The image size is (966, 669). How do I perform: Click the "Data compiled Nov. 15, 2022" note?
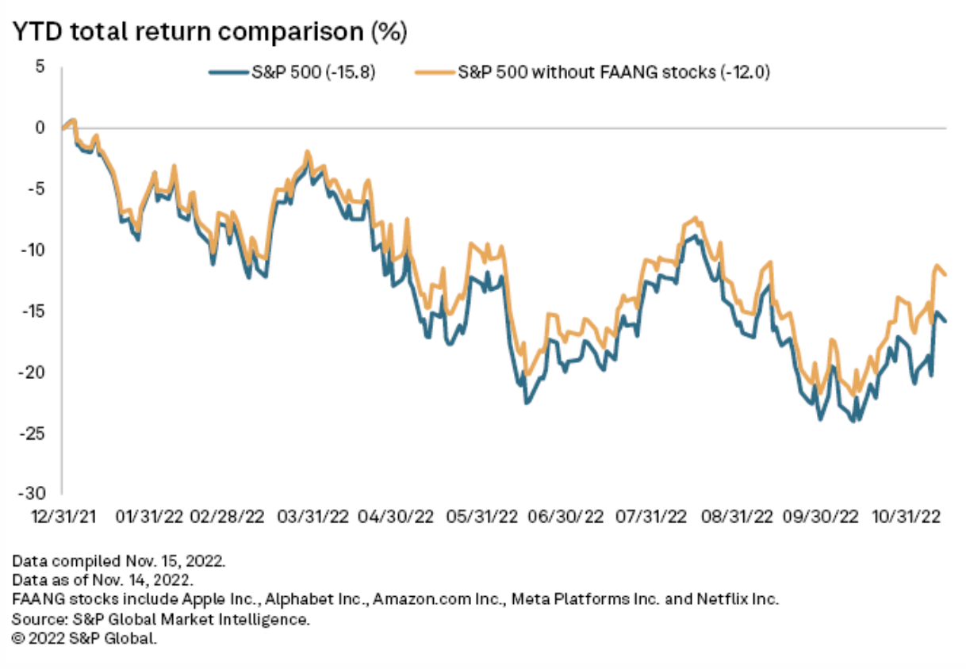118,560
